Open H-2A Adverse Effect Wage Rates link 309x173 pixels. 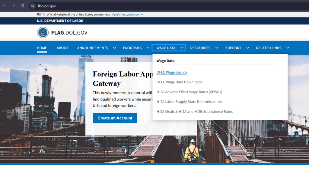coord(189,92)
